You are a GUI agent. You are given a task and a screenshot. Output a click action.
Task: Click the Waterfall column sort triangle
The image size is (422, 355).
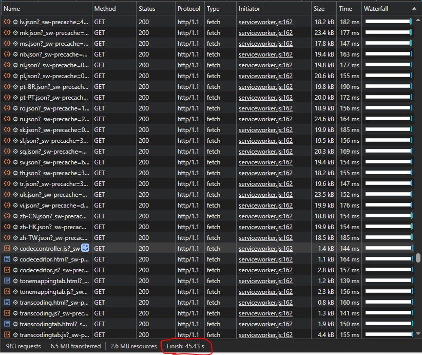point(415,8)
